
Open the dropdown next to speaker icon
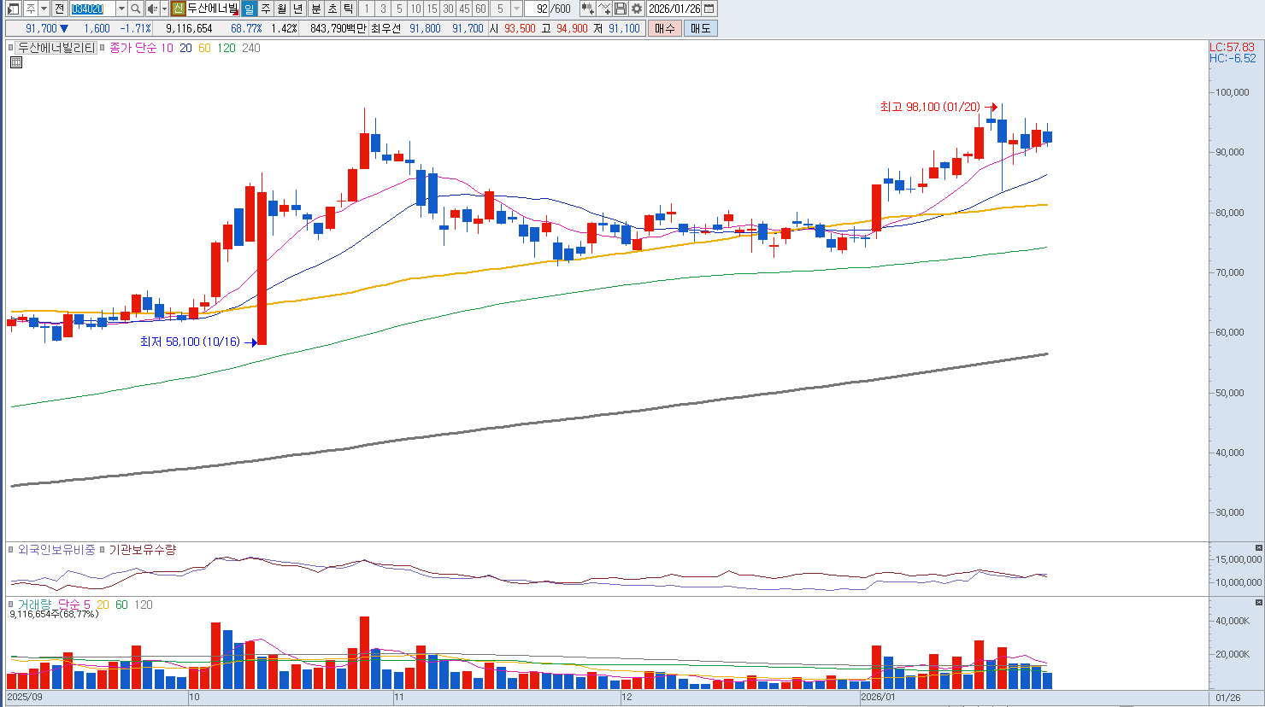164,9
